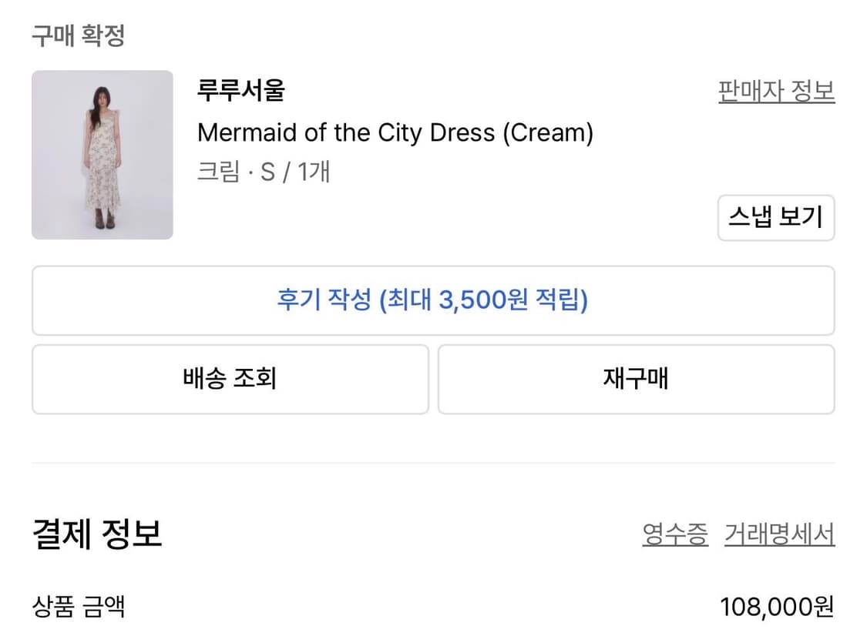Click the 108,000원 price amount
The height and width of the screenshot is (636, 867).
(x=777, y=608)
